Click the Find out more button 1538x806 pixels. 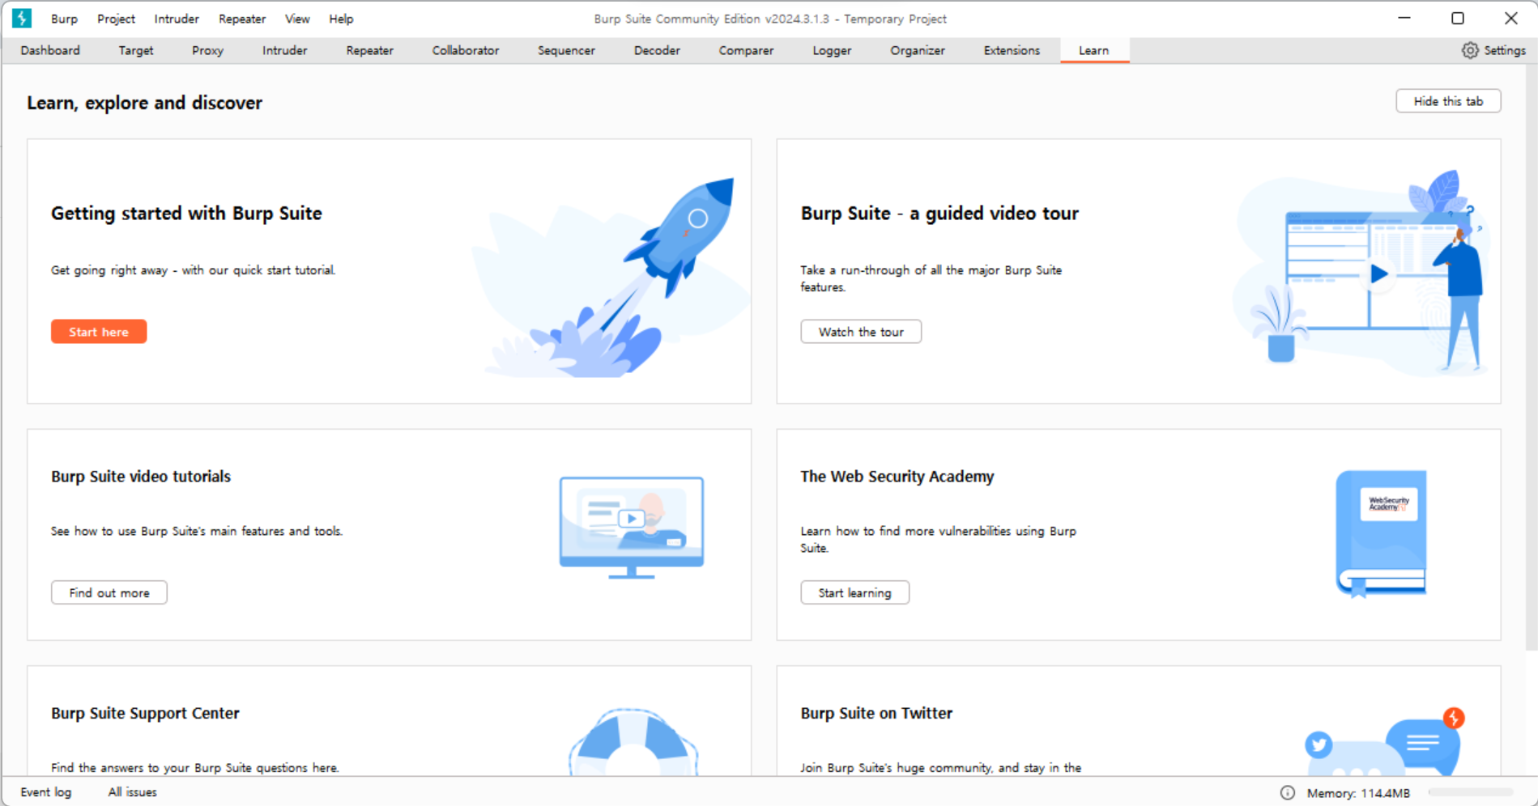[x=109, y=592]
